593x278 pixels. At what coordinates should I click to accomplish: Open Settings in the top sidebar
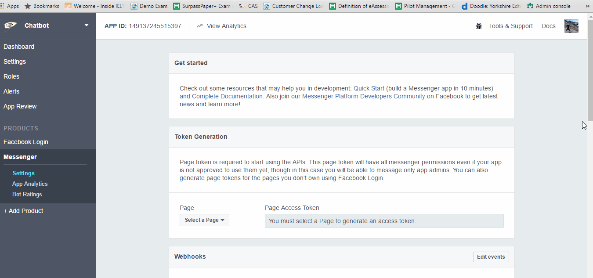tap(15, 61)
